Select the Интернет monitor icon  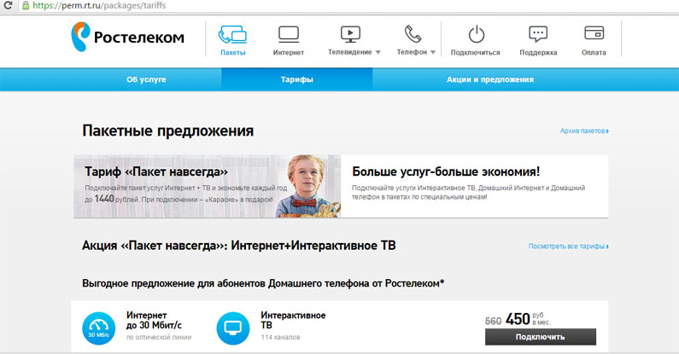289,35
